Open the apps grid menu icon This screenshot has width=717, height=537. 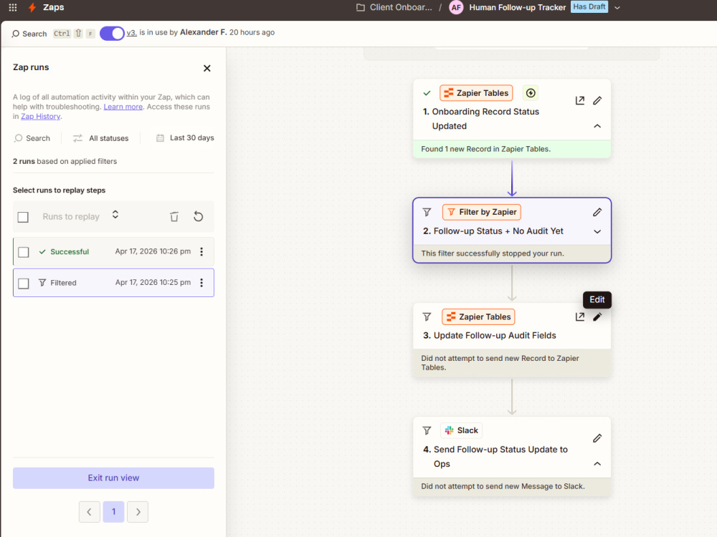[13, 7]
